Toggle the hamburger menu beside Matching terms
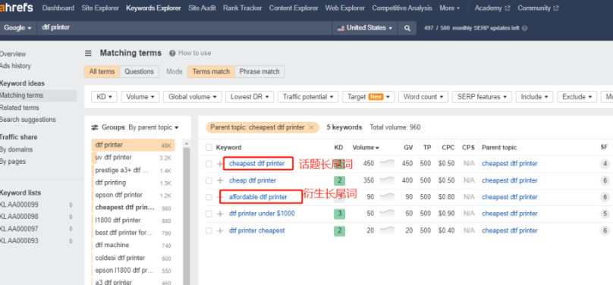 click(x=88, y=53)
